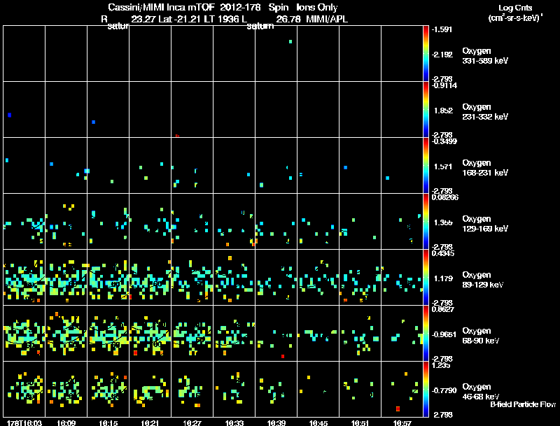This screenshot has height=426, width=560.
Task: Click the color bar for Oxygen 168-231 keV
Action: pos(426,166)
